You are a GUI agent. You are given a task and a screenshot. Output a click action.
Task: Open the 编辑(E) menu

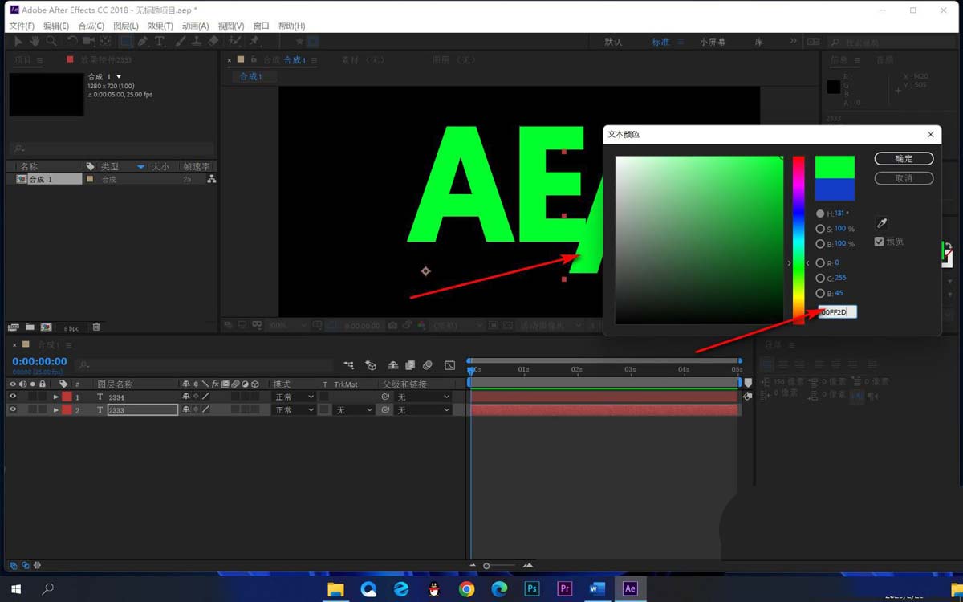click(x=56, y=26)
